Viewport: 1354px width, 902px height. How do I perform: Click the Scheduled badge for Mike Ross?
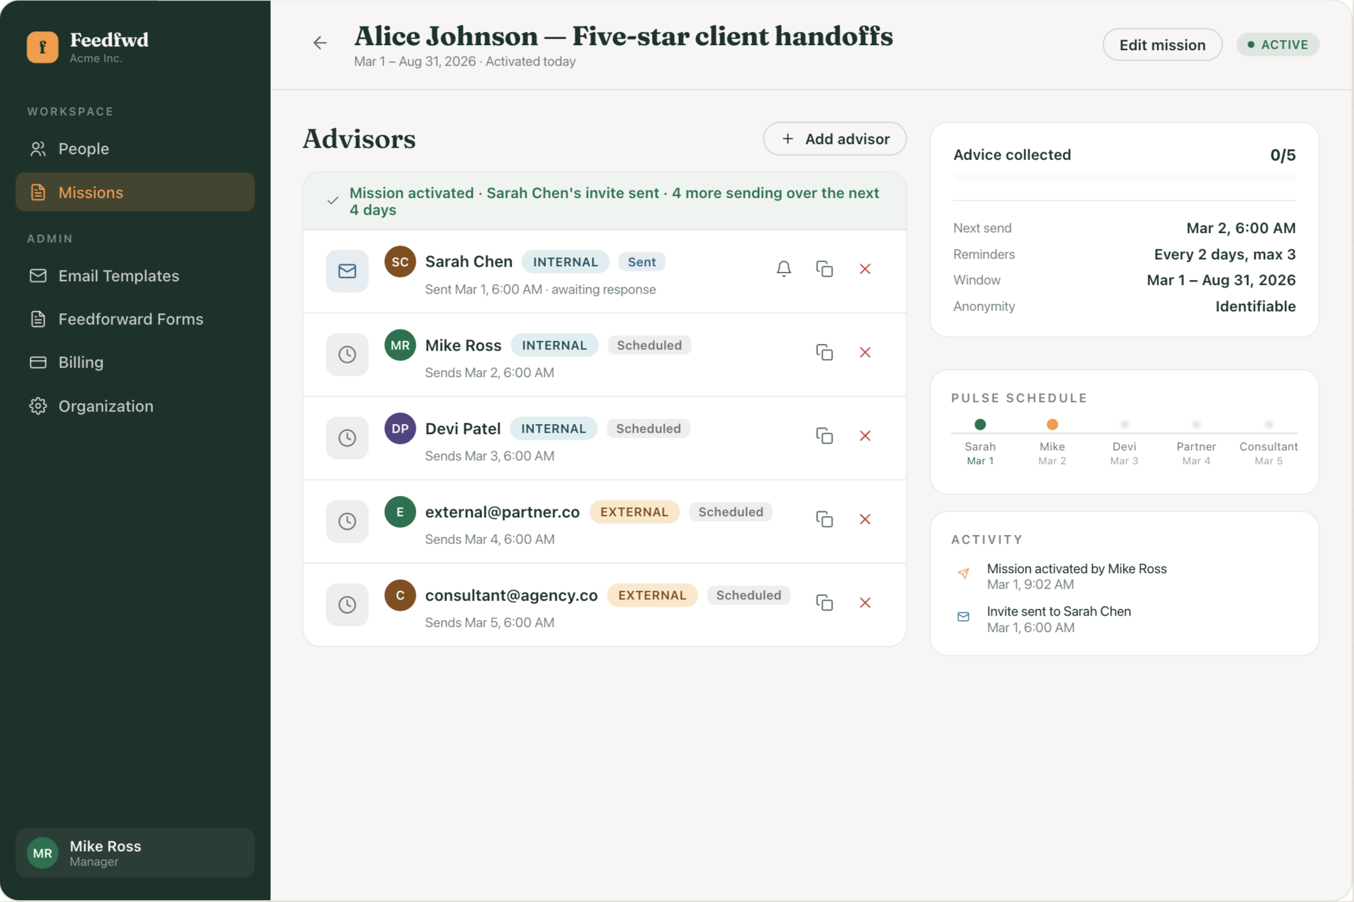click(649, 345)
